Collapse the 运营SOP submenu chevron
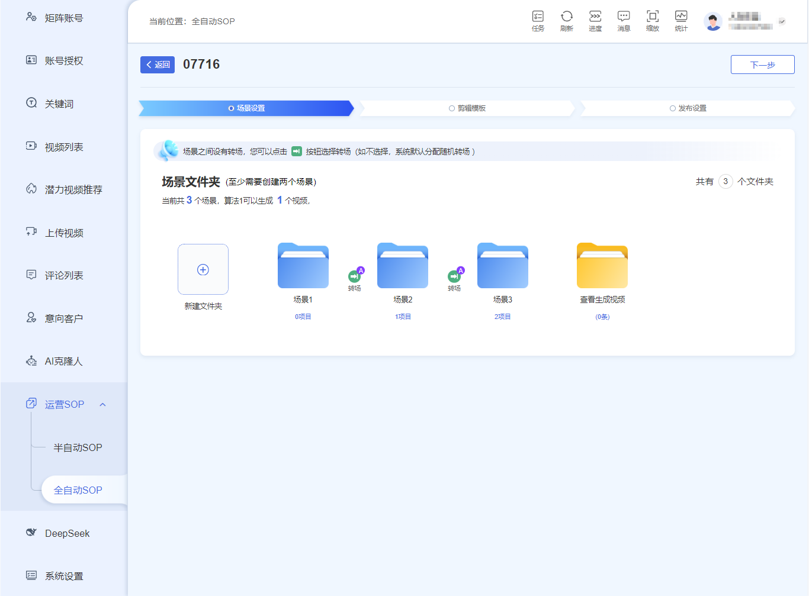This screenshot has height=596, width=809. click(102, 405)
